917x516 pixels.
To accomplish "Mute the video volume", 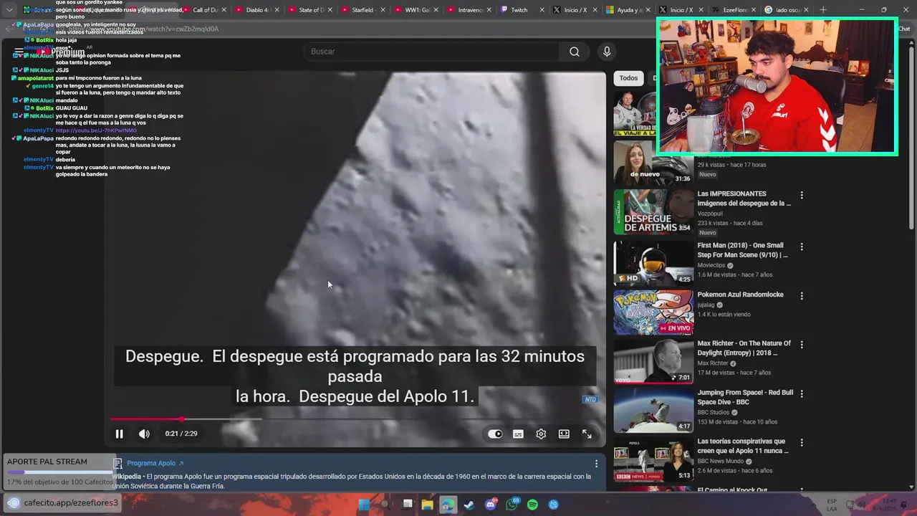I will point(144,434).
